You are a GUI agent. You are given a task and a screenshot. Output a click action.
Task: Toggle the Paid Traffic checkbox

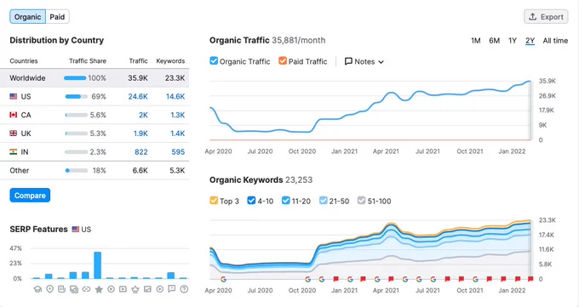coord(283,61)
